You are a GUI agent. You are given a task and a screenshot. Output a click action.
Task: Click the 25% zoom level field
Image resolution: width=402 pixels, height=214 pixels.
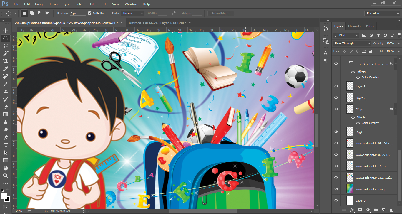19,211
